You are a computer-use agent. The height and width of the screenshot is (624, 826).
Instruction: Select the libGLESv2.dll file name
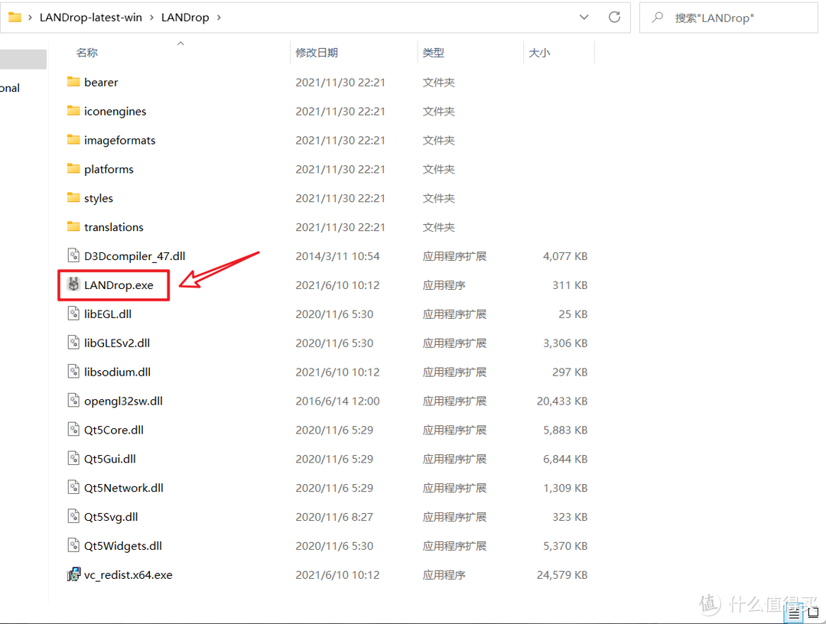coord(117,343)
